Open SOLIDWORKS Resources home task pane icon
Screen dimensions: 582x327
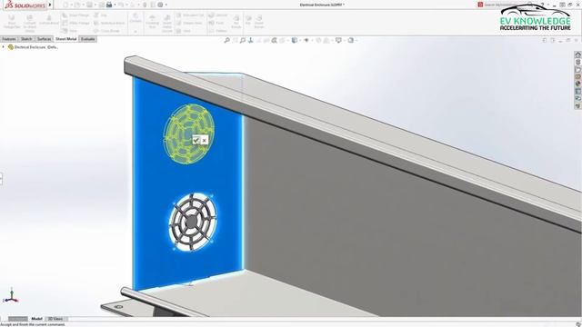click(x=578, y=54)
